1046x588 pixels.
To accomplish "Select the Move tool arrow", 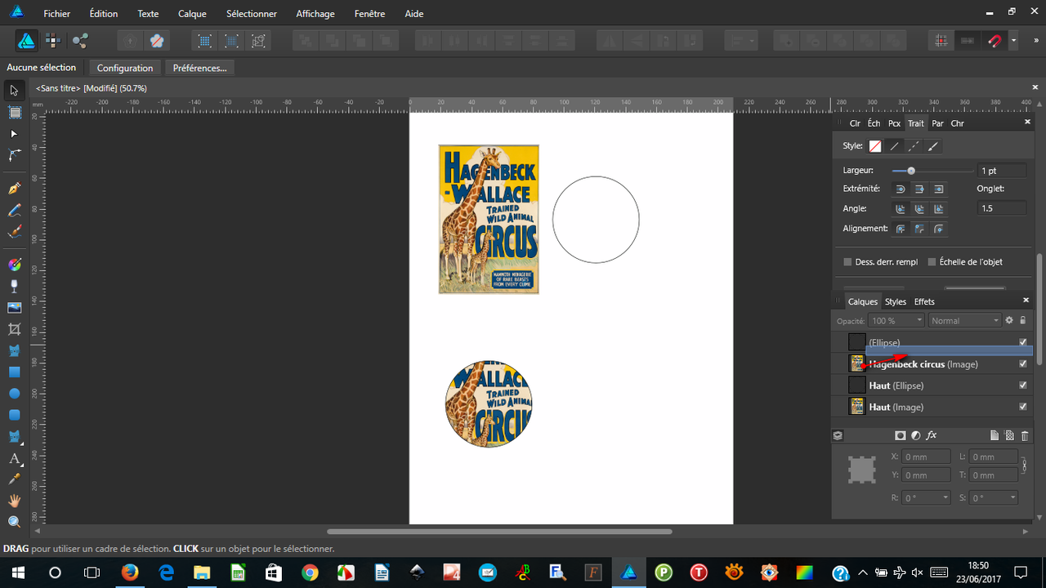I will click(x=14, y=90).
